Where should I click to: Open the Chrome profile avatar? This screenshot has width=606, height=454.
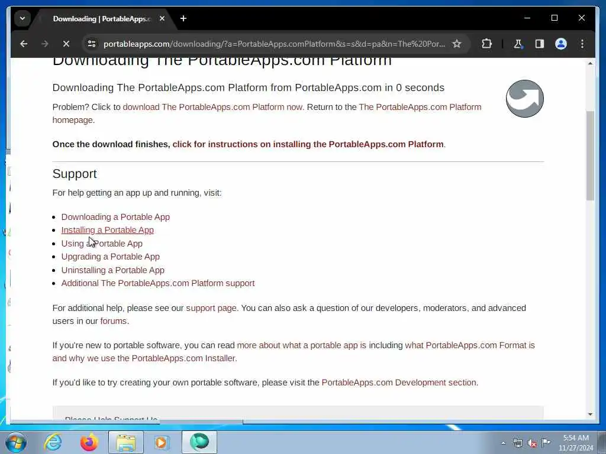561,44
